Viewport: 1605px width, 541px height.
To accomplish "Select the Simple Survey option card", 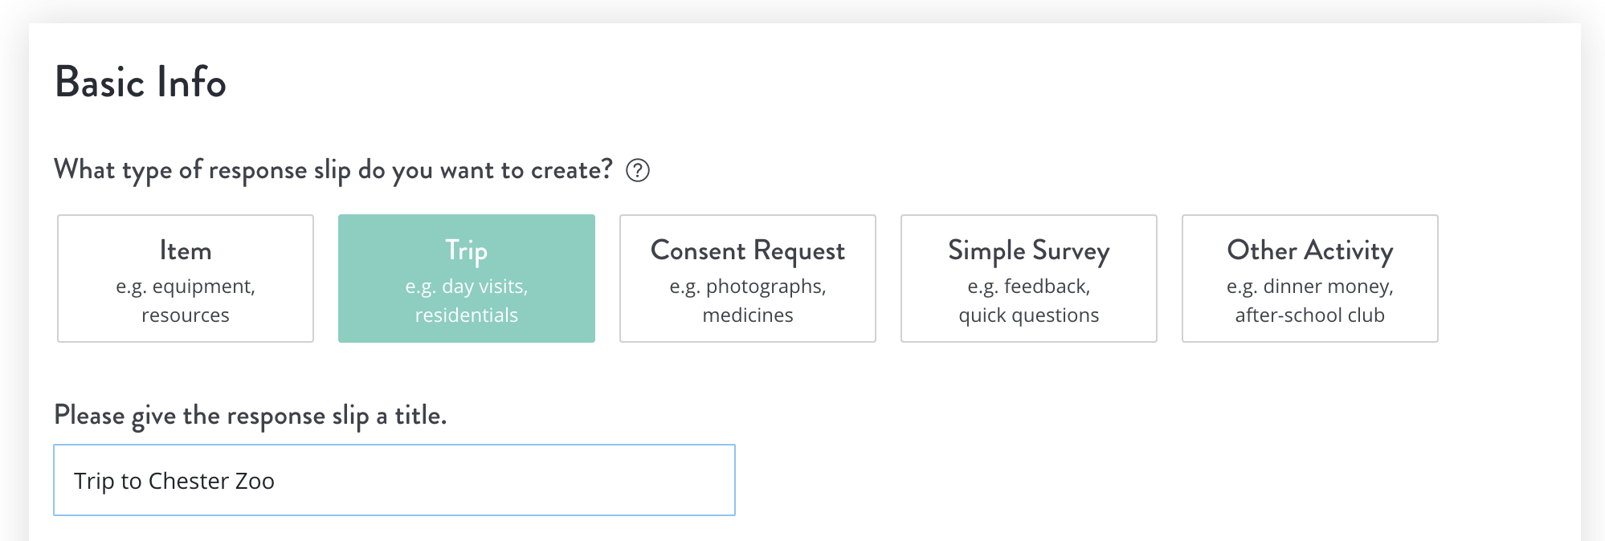I will point(1029,279).
